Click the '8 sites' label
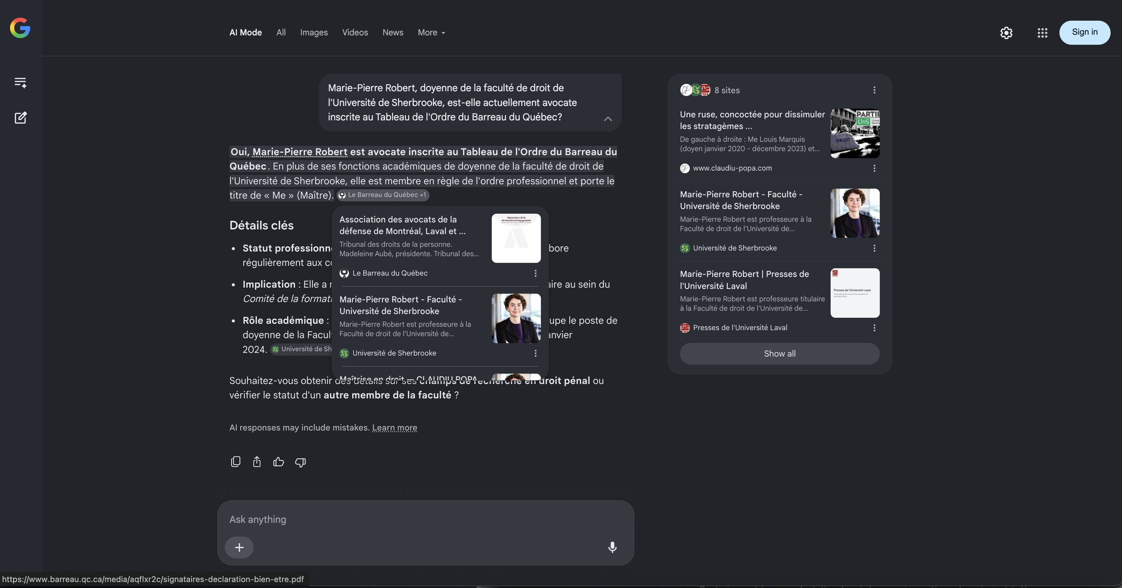The width and height of the screenshot is (1122, 588). [727, 90]
